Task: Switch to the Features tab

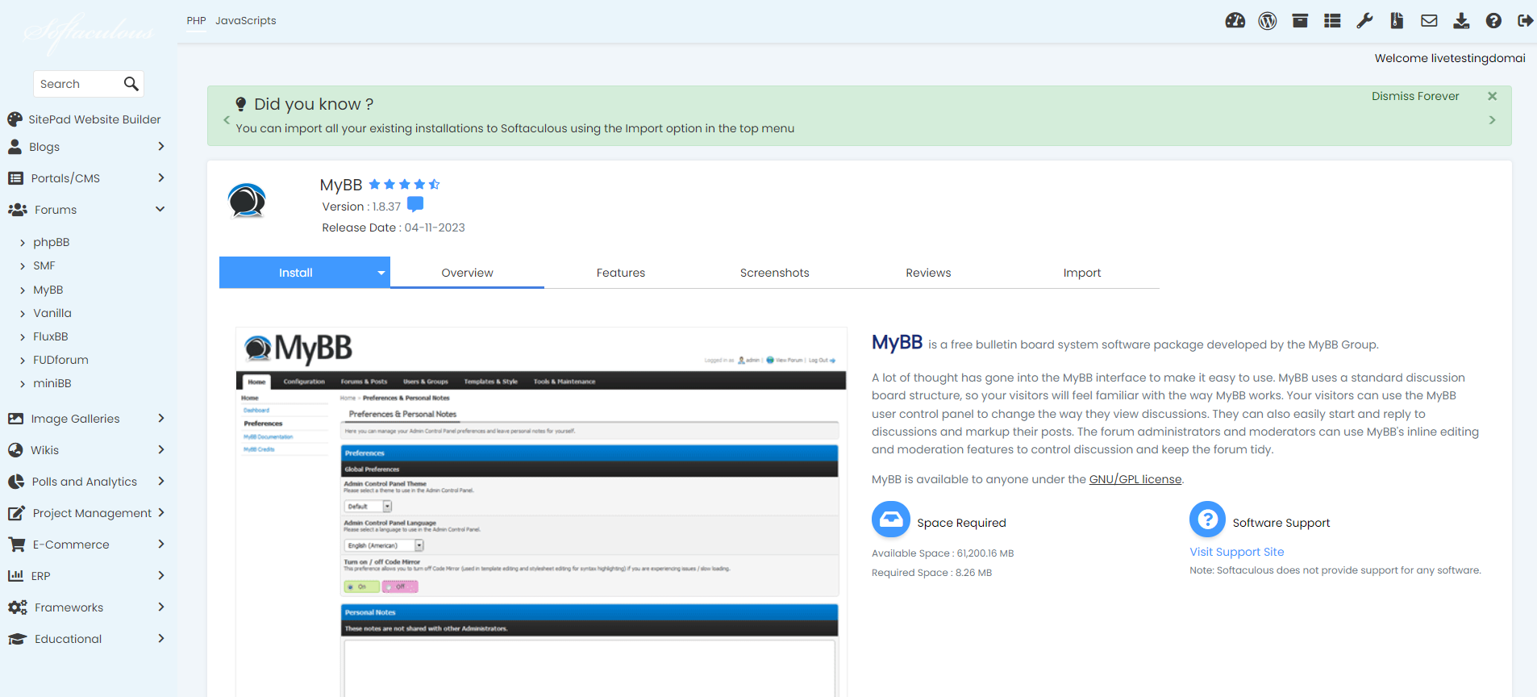Action: [x=621, y=273]
